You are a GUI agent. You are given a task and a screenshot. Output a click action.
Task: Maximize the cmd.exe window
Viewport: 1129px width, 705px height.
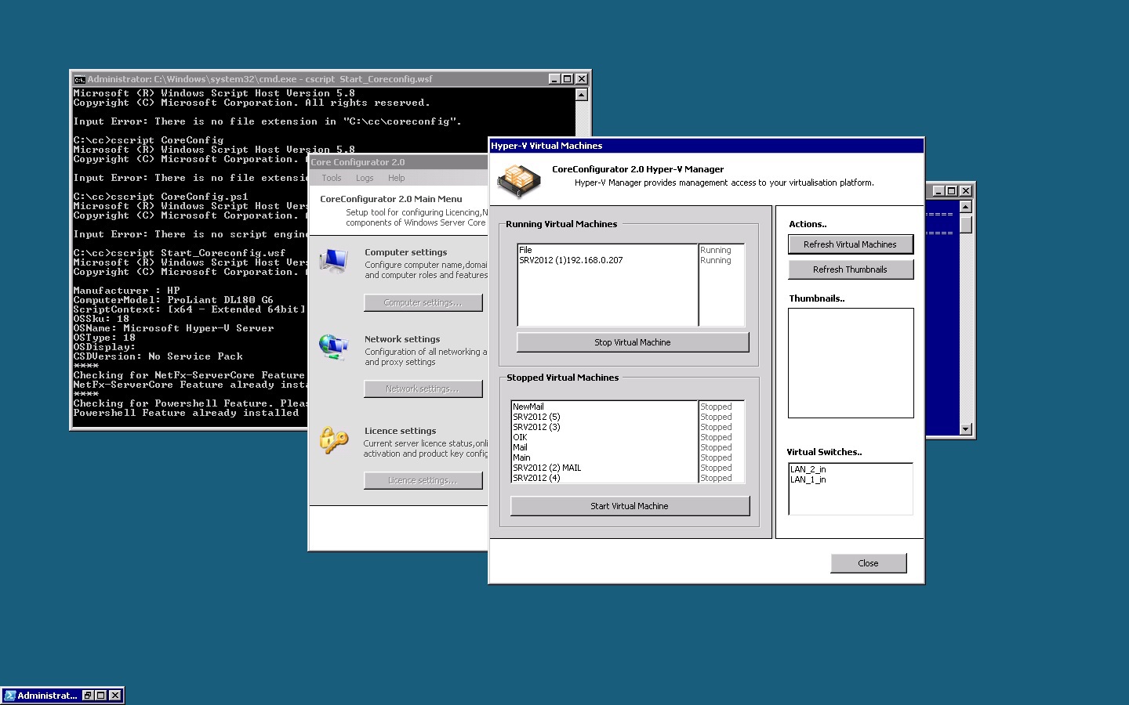[x=568, y=79]
